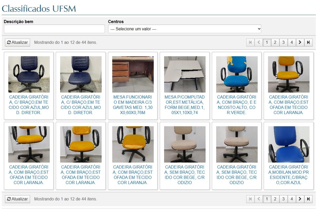Open the MESA P/COMPUTADOR bege listing link
Viewport: 316px width, 210px height.
tap(185, 105)
